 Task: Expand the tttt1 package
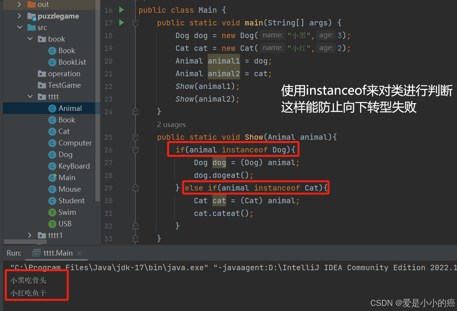pos(30,235)
